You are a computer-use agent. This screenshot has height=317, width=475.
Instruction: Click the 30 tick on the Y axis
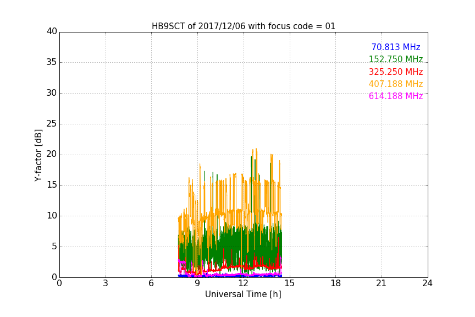[x=52, y=93]
